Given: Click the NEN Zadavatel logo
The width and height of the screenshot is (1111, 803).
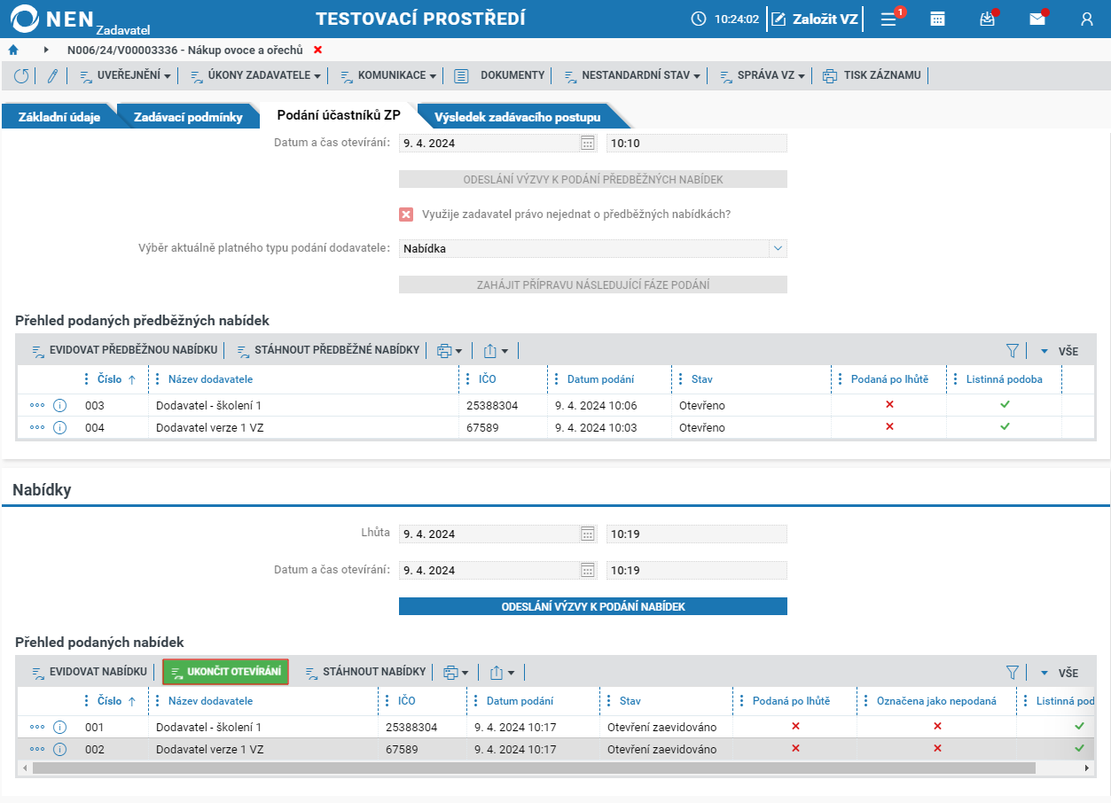Looking at the screenshot, I should point(78,19).
